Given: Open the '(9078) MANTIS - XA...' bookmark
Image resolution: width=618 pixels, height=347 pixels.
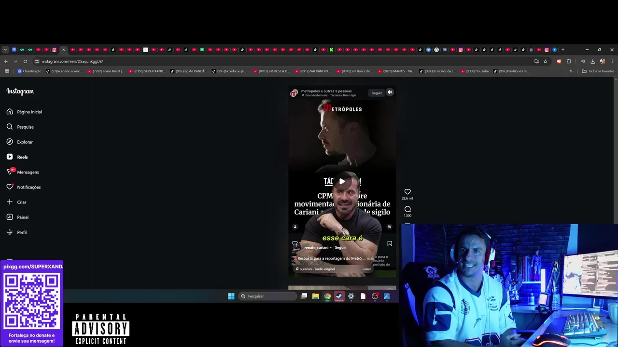Looking at the screenshot, I should point(396,71).
